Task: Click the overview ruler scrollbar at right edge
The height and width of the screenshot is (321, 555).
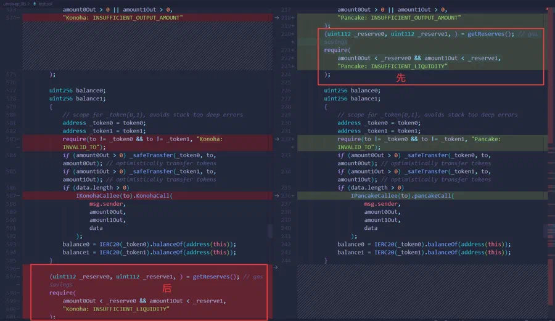Action: click(551, 163)
